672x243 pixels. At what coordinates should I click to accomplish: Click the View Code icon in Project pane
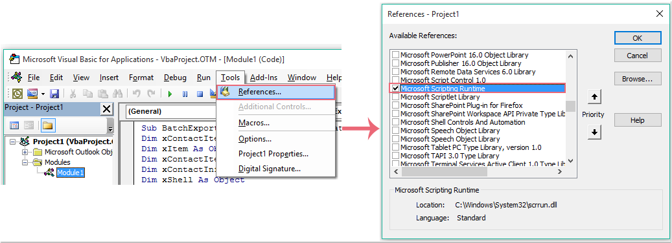point(14,125)
